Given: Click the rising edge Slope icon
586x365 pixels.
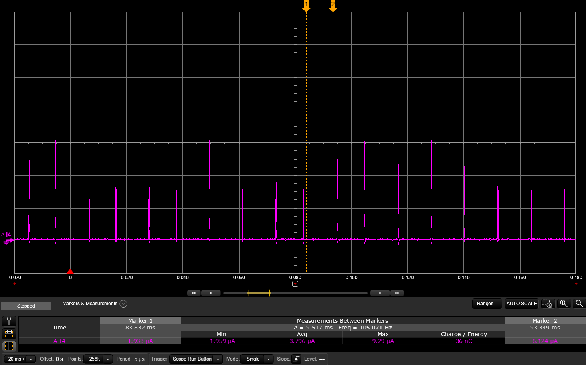Looking at the screenshot, I should (296, 359).
